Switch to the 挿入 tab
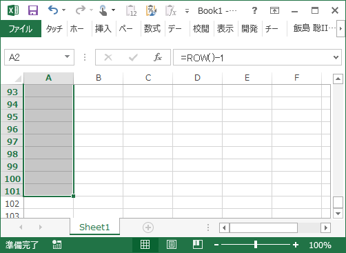Image resolution: width=346 pixels, height=253 pixels. coord(103,29)
